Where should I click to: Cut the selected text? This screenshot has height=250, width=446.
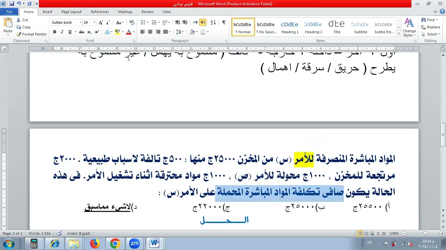(22, 20)
